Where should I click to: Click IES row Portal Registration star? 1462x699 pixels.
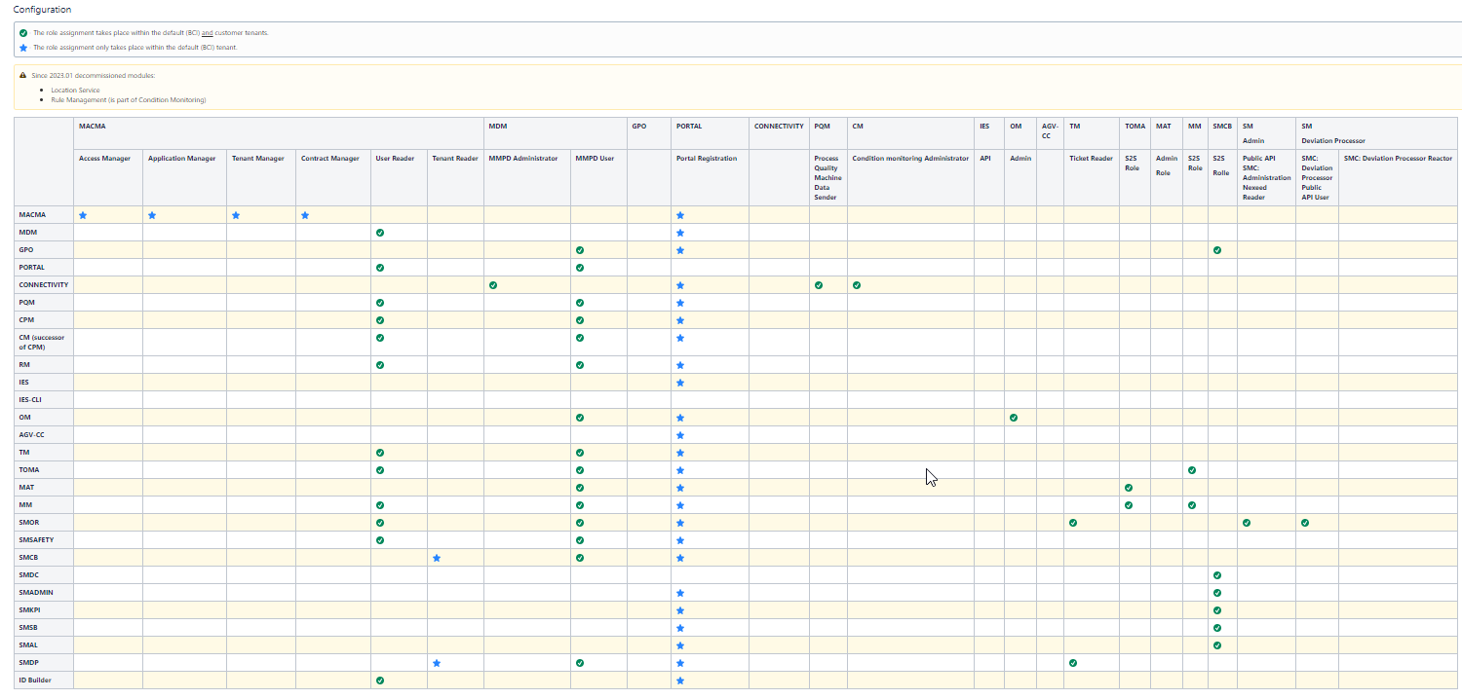click(x=680, y=383)
